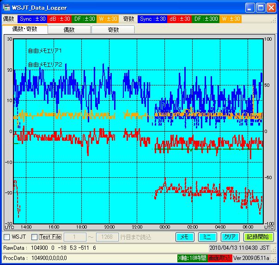Click the last orange W:±30 swatch
This screenshot has width=279, height=265.
(230, 19)
